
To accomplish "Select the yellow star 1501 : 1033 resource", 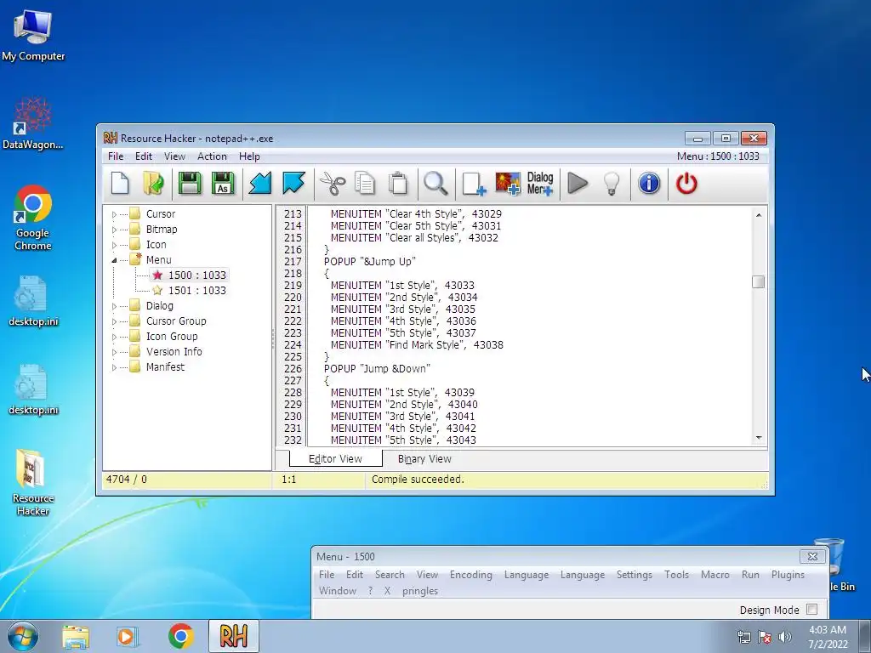I will (189, 291).
